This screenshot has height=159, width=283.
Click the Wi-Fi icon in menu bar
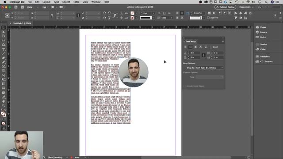point(248,2)
